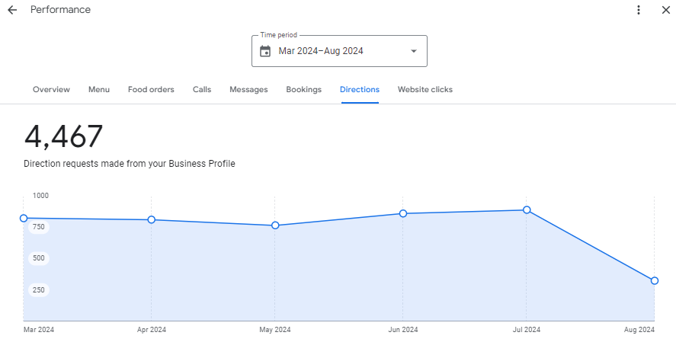Screen dimensions: 676x358
Task: Switch to the Overview tab
Action: point(51,89)
